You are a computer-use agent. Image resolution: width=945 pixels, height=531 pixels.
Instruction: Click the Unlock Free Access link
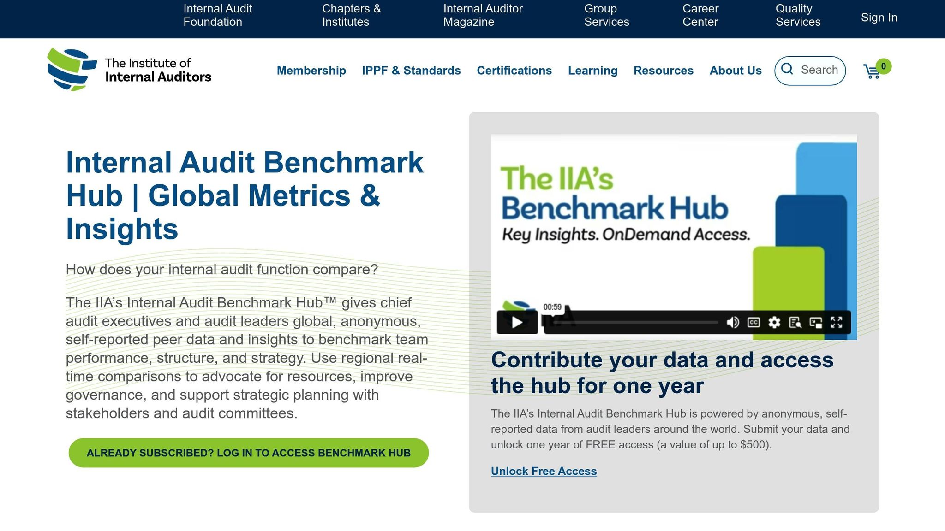click(544, 471)
